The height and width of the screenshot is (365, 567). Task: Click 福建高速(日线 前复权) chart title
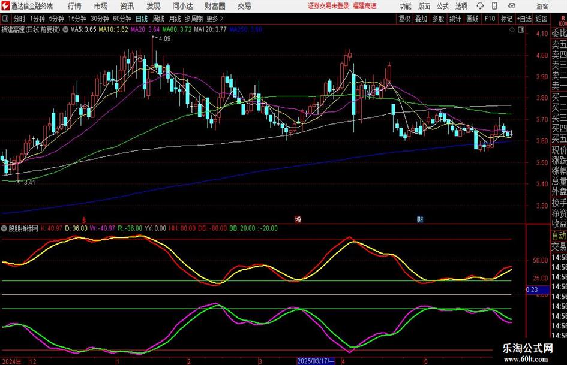pyautogui.click(x=31, y=29)
